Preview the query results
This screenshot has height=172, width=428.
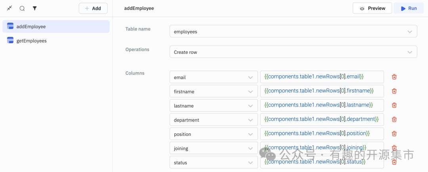pos(372,8)
